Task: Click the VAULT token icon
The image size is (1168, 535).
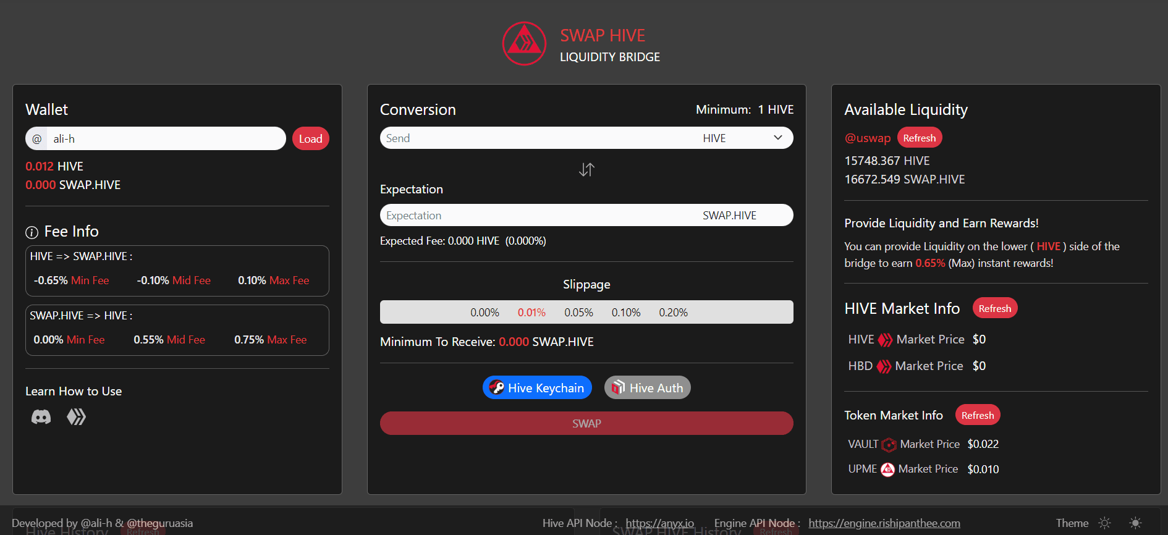Action: 889,445
